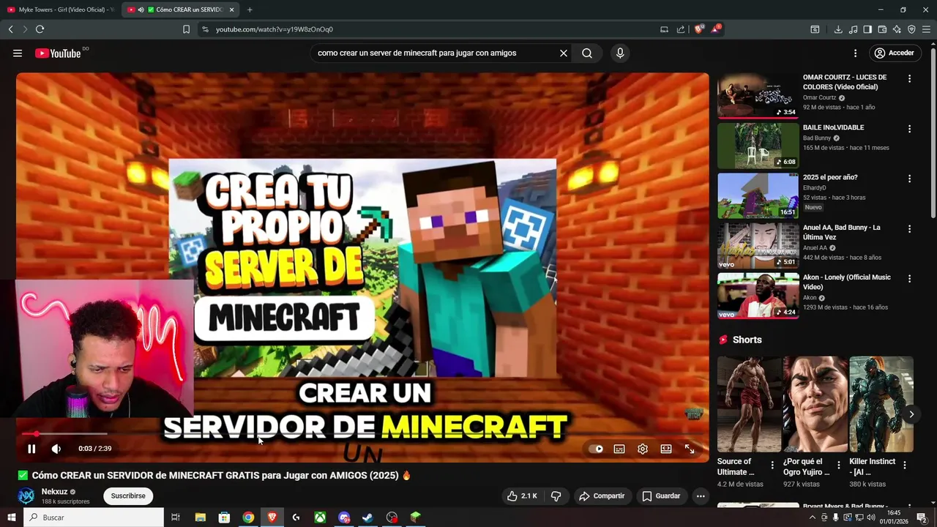Clear the YouTube search query

pos(564,53)
